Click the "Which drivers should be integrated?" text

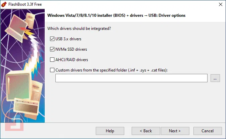[79, 28]
